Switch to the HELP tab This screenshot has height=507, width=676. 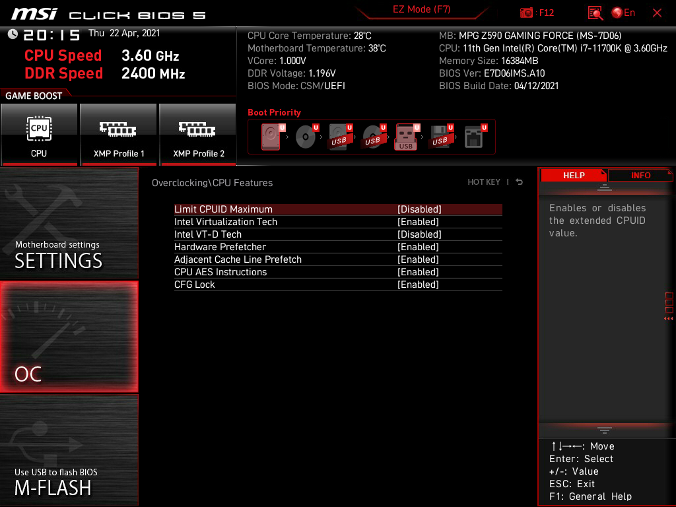pos(574,176)
